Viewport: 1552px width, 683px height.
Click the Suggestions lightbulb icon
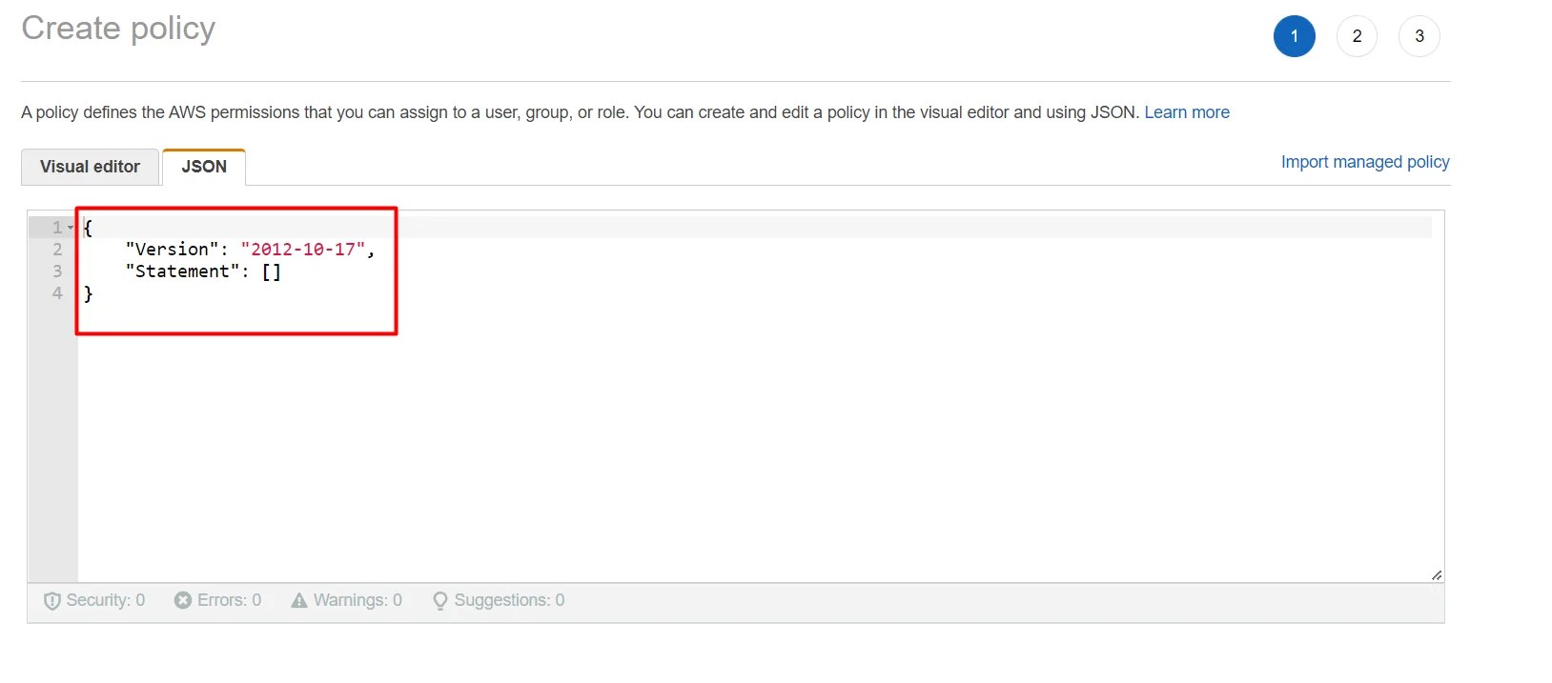pyautogui.click(x=439, y=600)
